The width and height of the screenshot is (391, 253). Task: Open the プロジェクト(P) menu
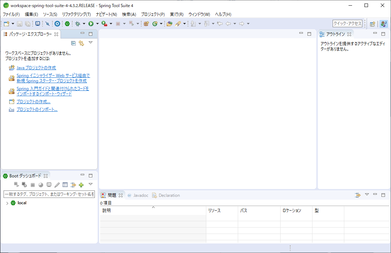pyautogui.click(x=153, y=14)
